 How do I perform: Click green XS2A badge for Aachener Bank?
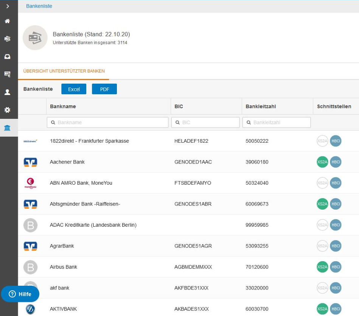(322, 162)
